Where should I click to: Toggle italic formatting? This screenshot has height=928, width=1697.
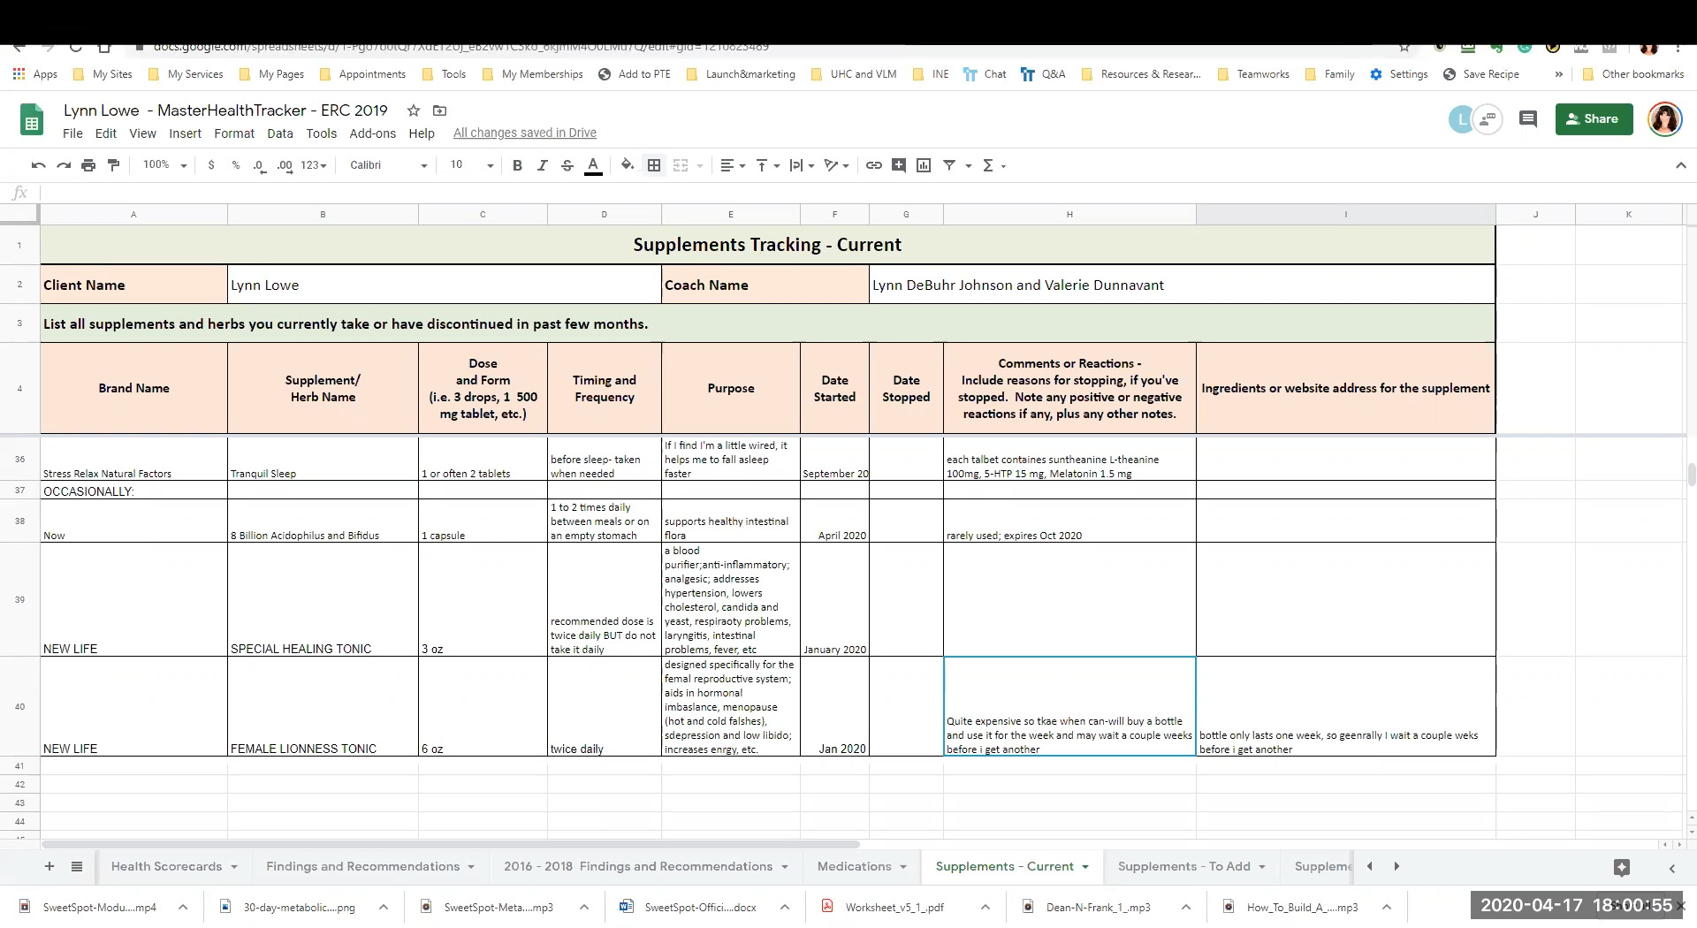[543, 165]
